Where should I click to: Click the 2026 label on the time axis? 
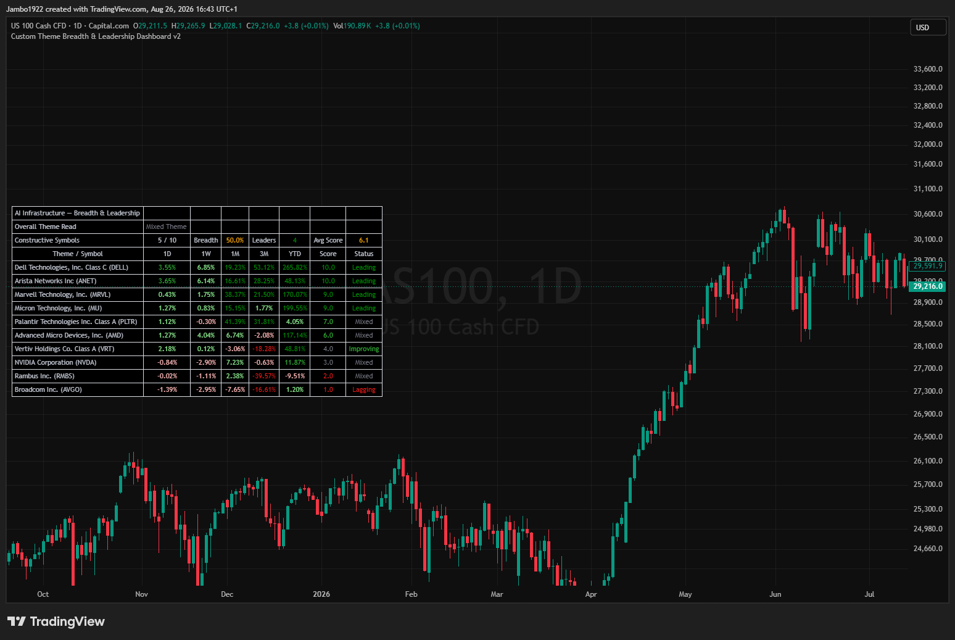point(321,594)
